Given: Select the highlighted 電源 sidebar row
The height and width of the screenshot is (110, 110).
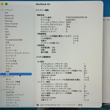Looking at the screenshot, I should pos(16,74).
